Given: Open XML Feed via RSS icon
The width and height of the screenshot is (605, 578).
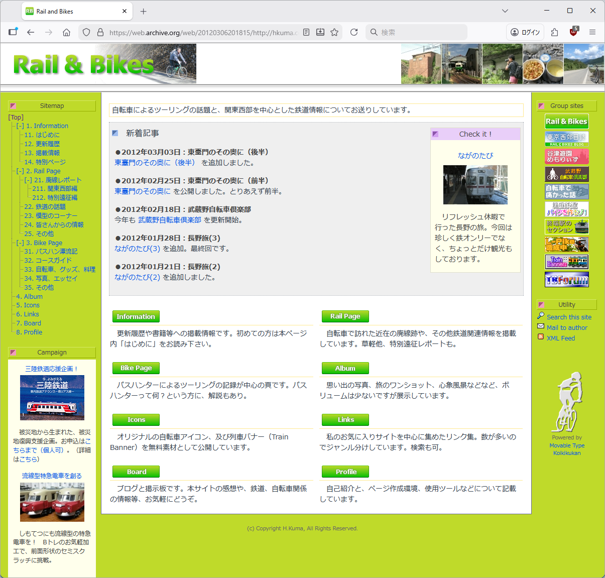Looking at the screenshot, I should click(541, 337).
